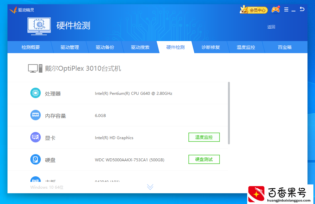Open the VIP 会员中心 badge
Image resolution: width=315 pixels, height=204 pixels.
click(254, 10)
